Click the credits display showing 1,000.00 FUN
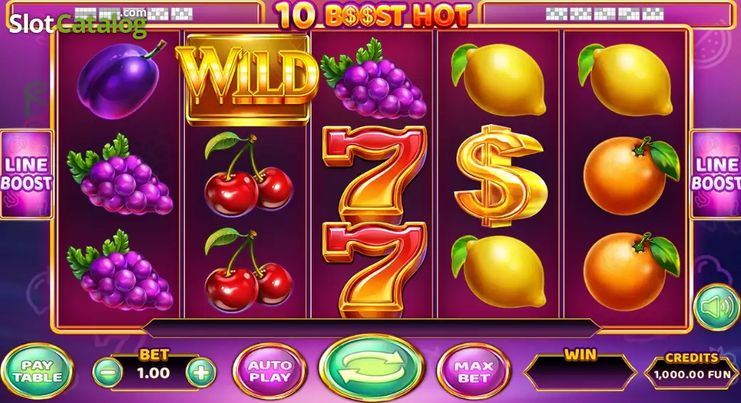 (x=692, y=374)
